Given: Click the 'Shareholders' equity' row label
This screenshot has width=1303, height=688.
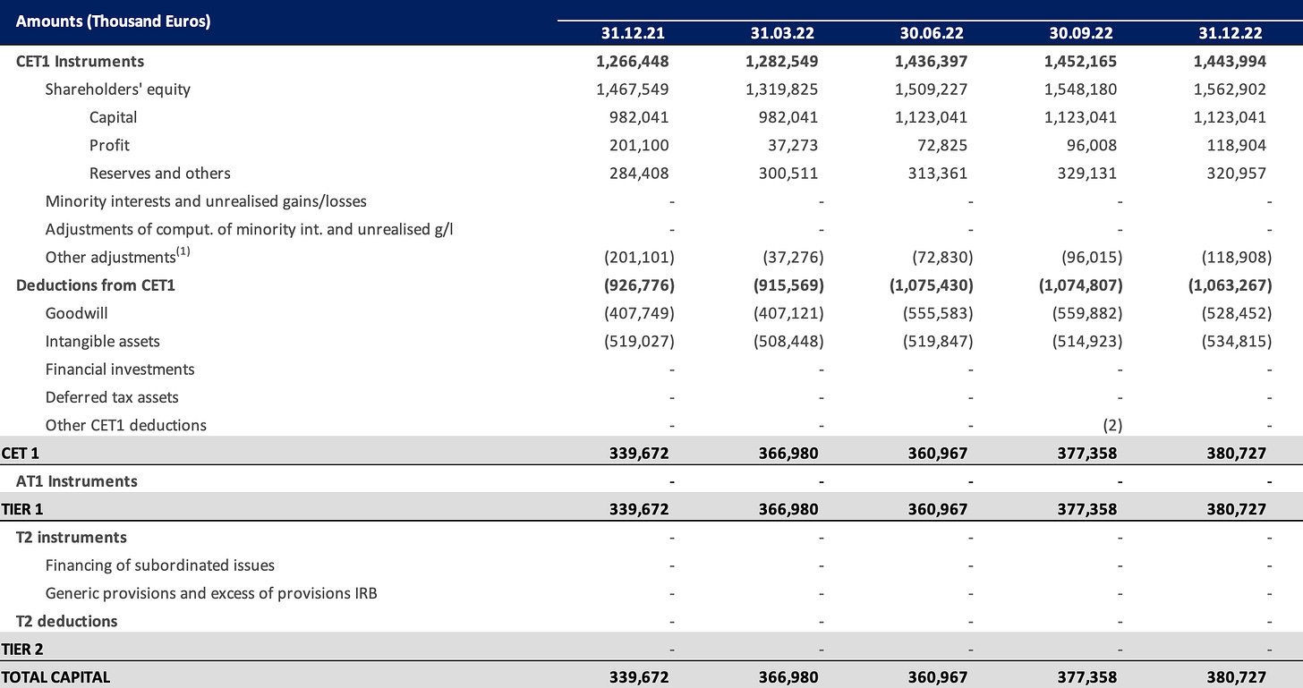Looking at the screenshot, I should (x=118, y=89).
